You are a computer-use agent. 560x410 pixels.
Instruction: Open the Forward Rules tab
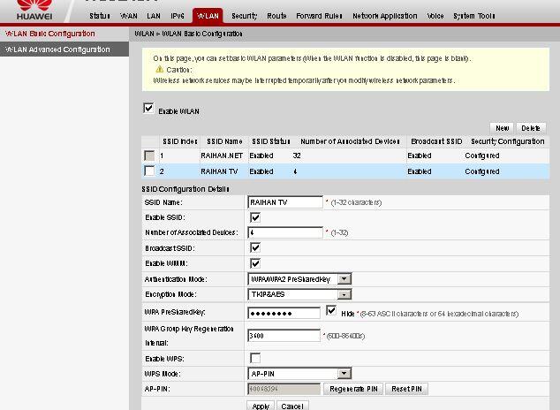coord(319,16)
